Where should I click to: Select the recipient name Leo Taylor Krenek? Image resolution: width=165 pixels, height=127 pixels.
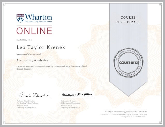tap(41, 47)
